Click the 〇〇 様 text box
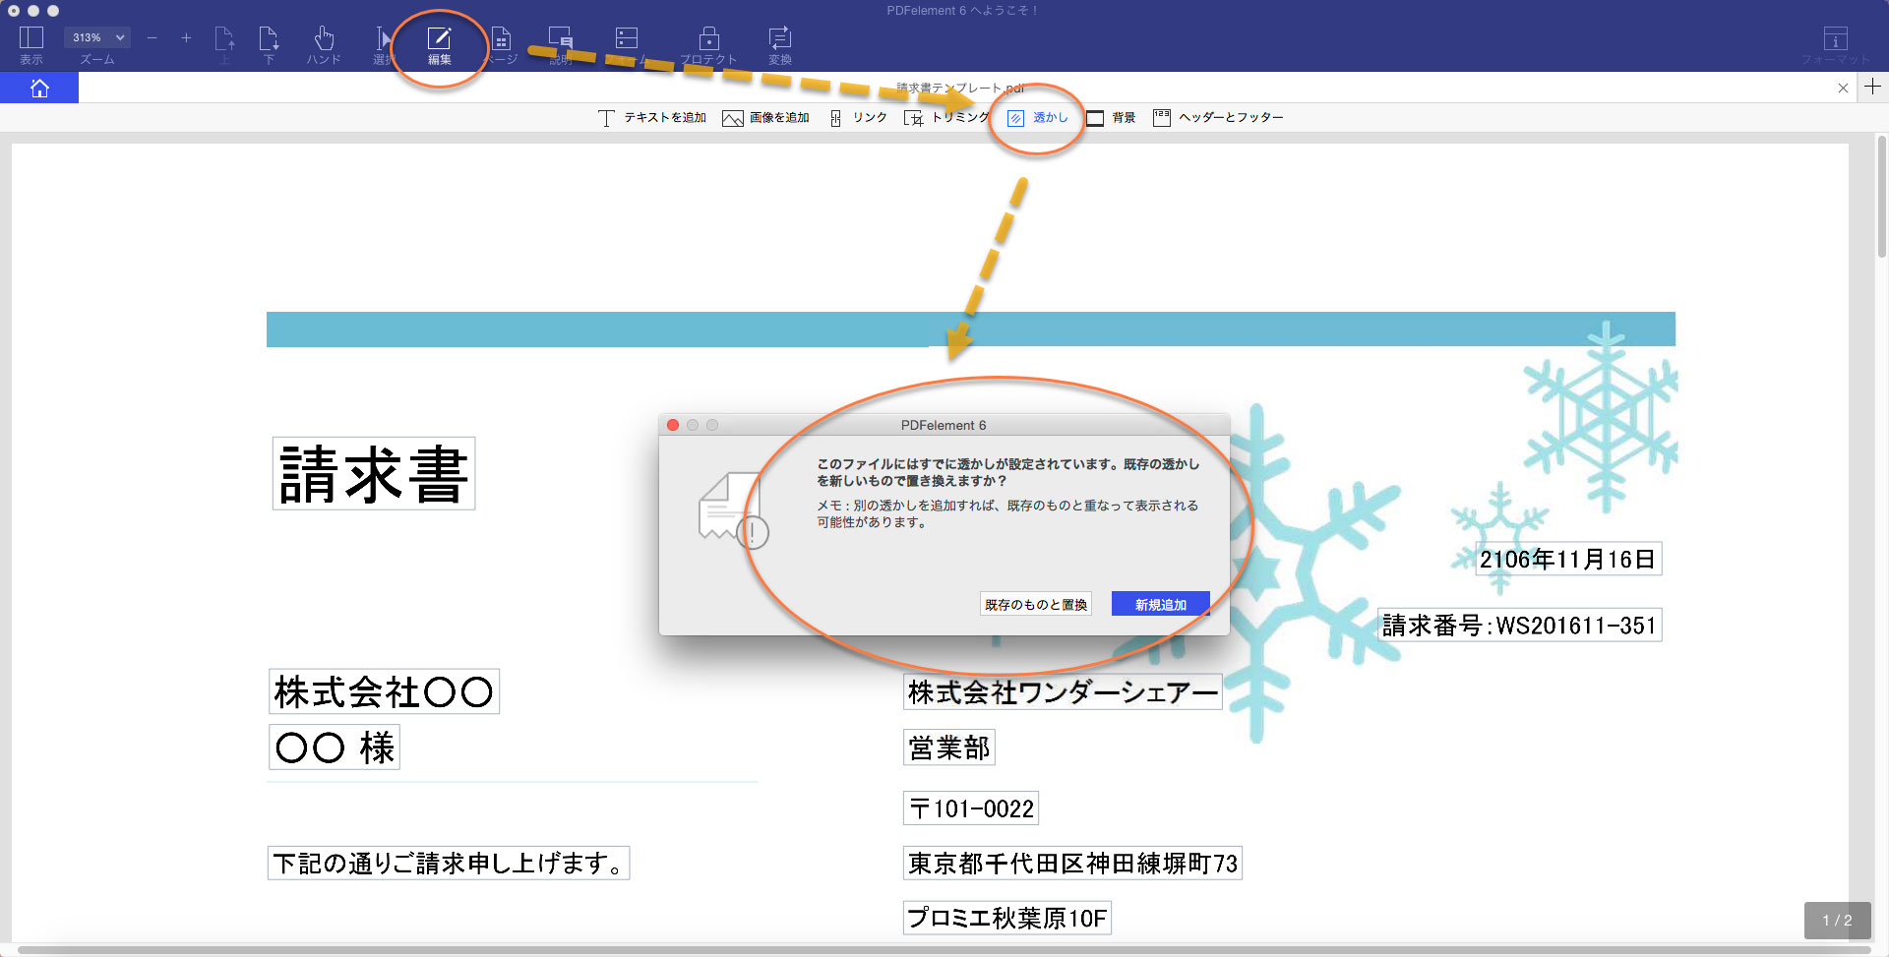The height and width of the screenshot is (957, 1889). coord(335,747)
